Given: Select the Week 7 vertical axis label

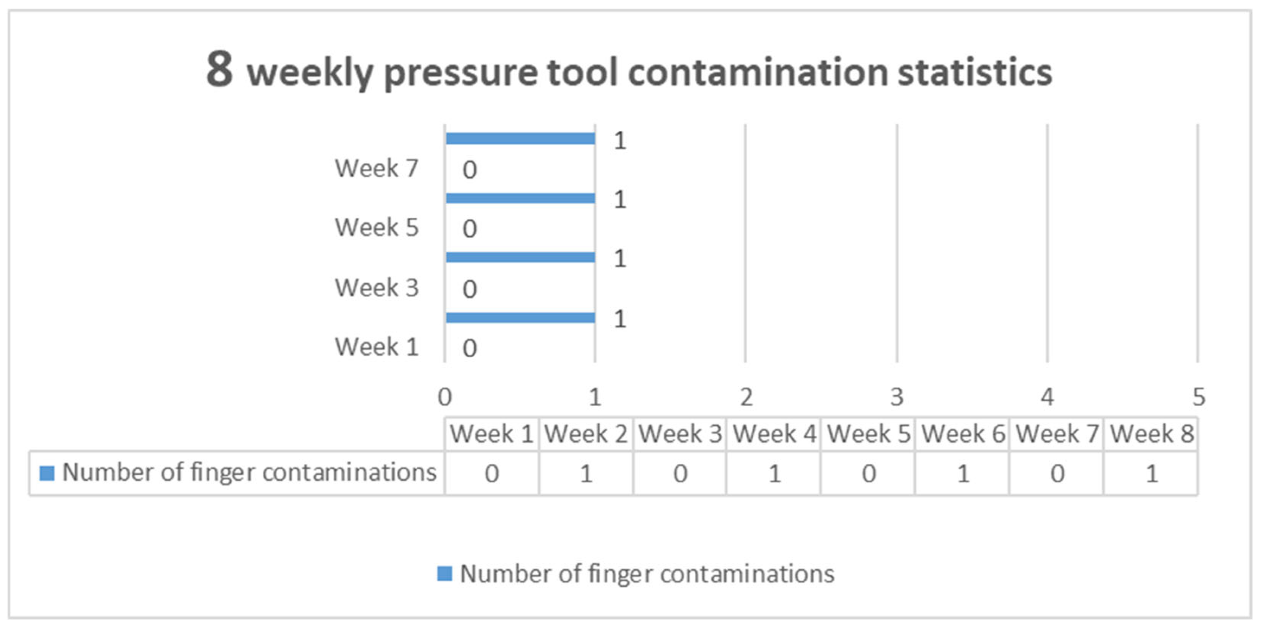Looking at the screenshot, I should (376, 168).
